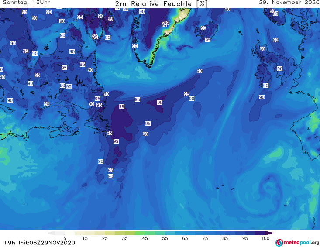
Task: Click the southernmost 90 contour label in the Atlantic
Action: 110,176
